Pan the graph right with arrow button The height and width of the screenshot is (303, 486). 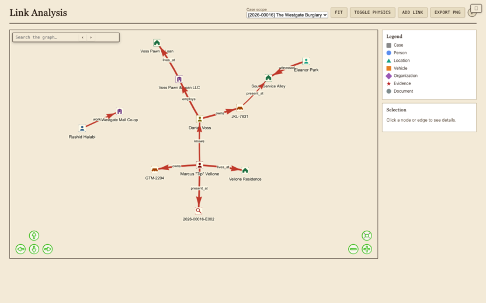(x=47, y=249)
